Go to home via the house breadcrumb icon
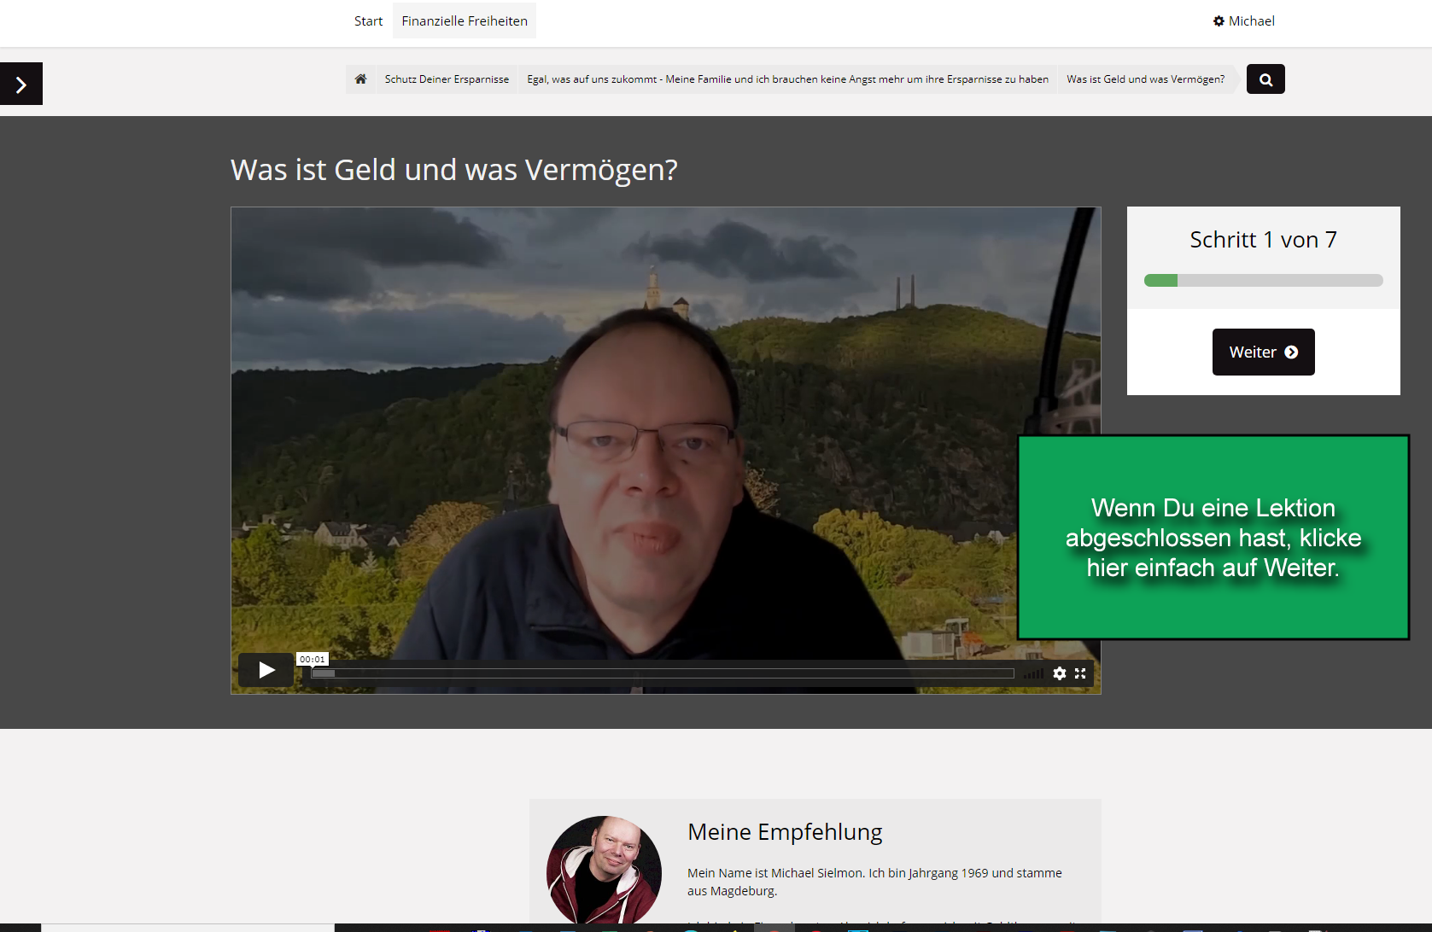Screen dimensions: 1432x932 (x=360, y=79)
